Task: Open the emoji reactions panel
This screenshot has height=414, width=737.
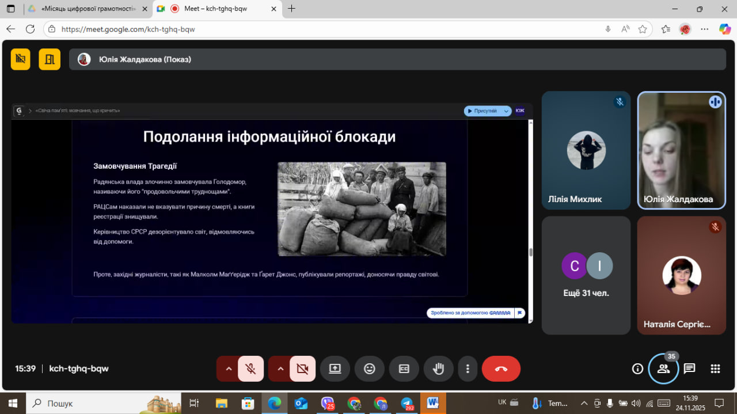Action: coord(369,369)
